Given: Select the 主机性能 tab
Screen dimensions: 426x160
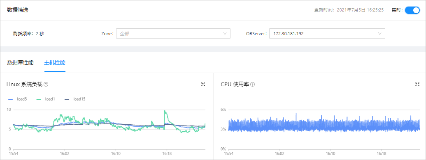Looking at the screenshot, I should (55, 63).
